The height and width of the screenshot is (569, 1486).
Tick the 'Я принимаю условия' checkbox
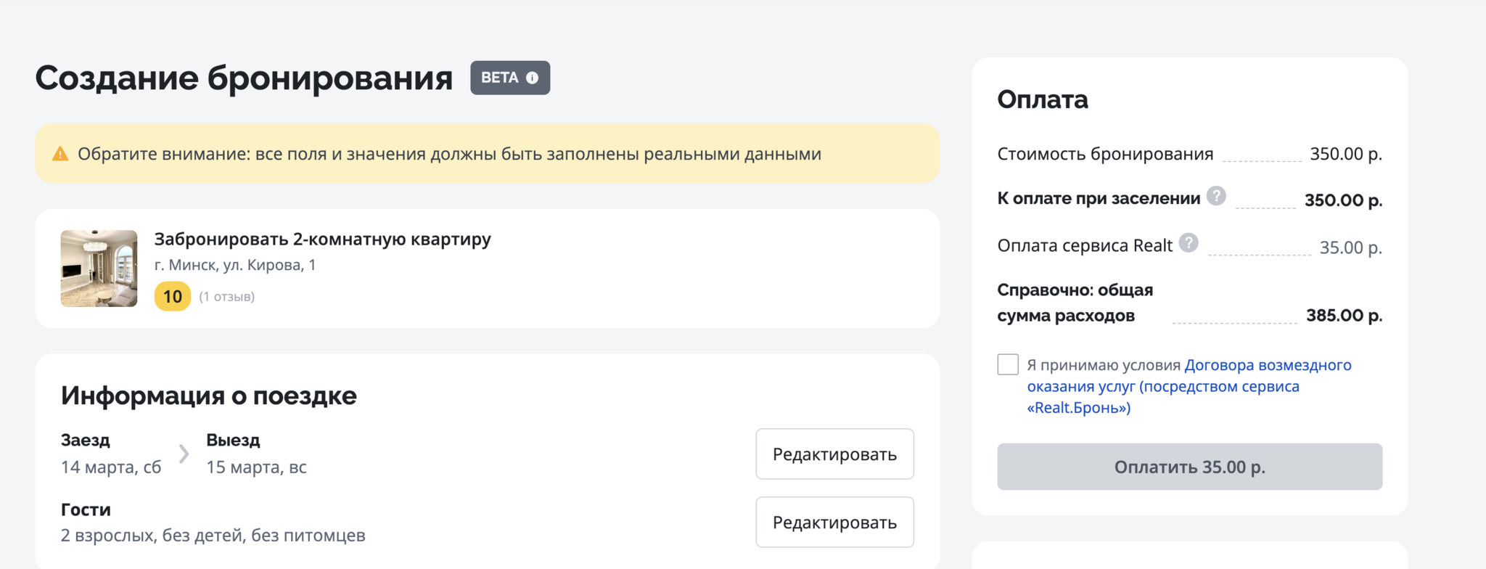[1007, 364]
